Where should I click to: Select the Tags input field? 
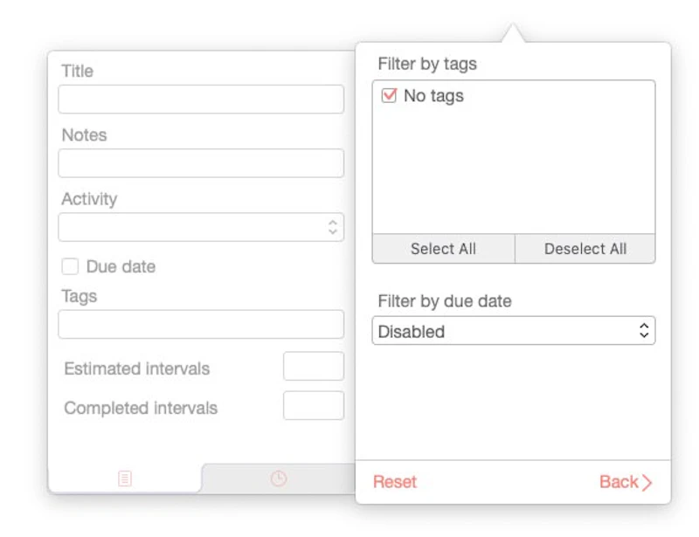click(x=201, y=324)
